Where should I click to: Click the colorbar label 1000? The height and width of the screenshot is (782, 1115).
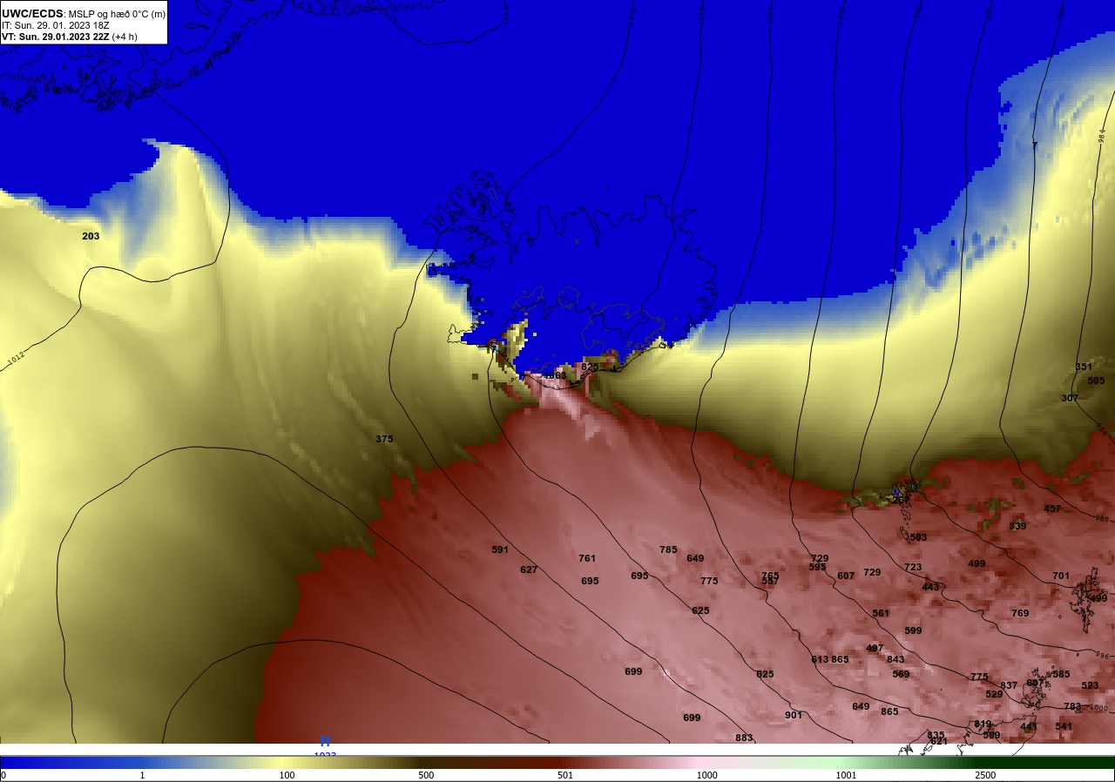tap(706, 775)
